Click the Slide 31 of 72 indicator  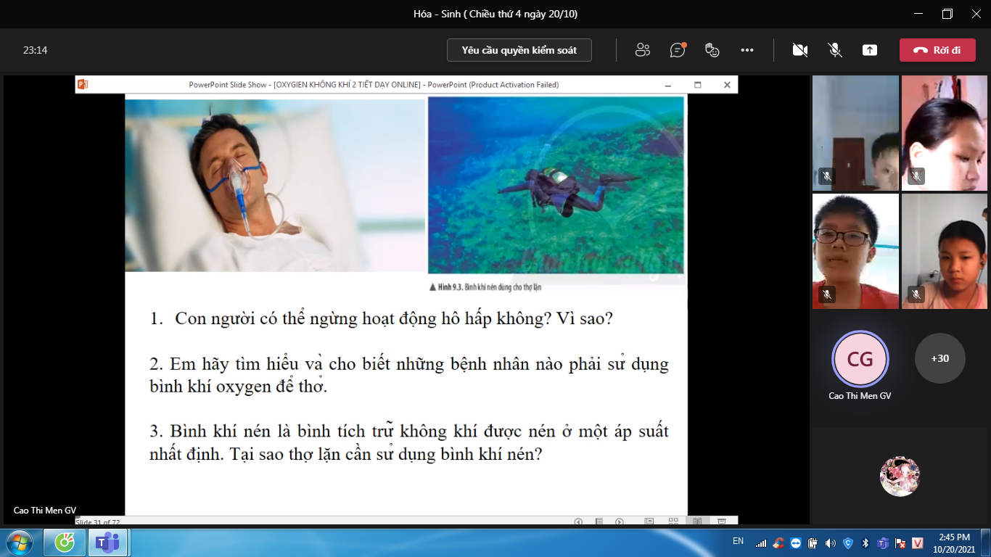98,521
